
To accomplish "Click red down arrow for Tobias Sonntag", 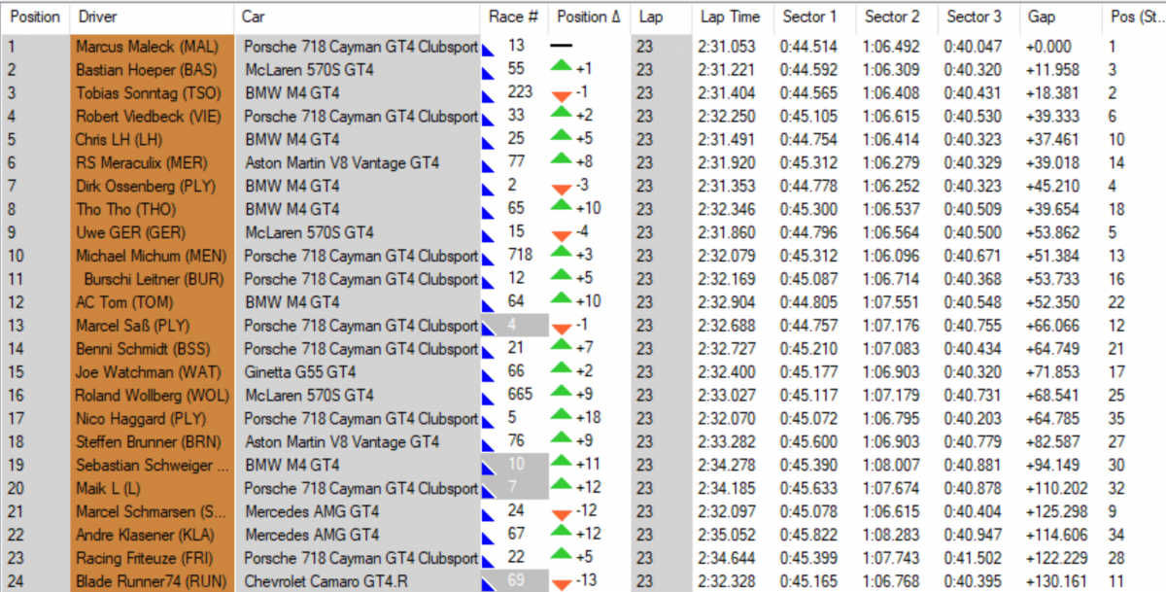I will [561, 95].
